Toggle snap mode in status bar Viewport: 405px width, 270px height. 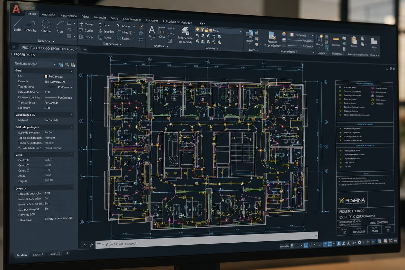[297, 245]
